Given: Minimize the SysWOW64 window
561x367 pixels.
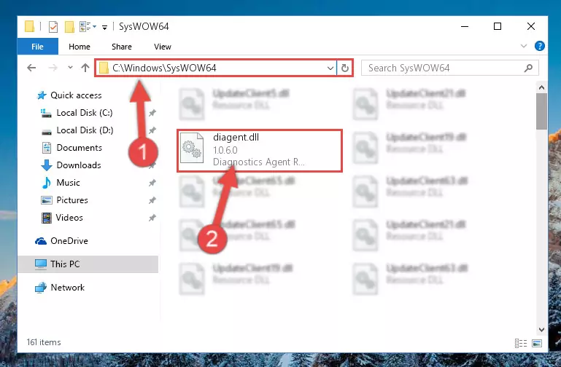Looking at the screenshot, I should [465, 26].
